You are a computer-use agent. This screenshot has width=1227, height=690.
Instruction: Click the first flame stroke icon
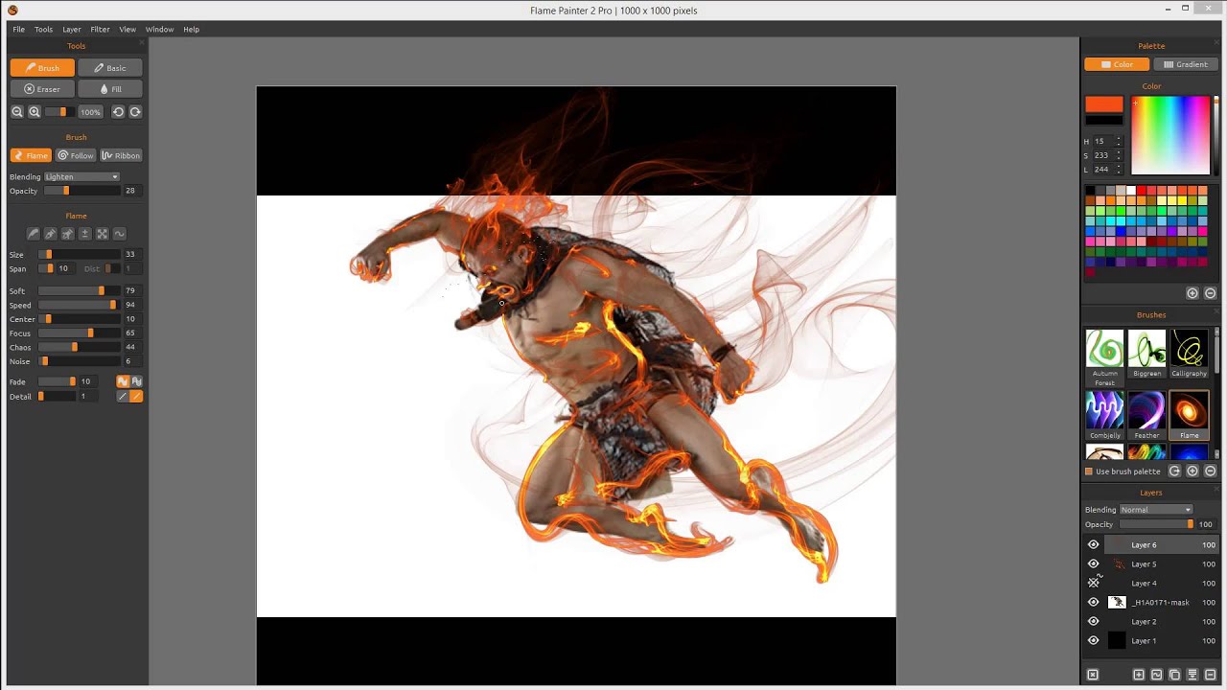33,234
